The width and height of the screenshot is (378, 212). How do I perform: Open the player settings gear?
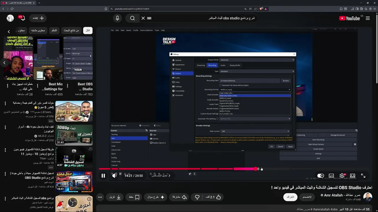pyautogui.click(x=342, y=176)
